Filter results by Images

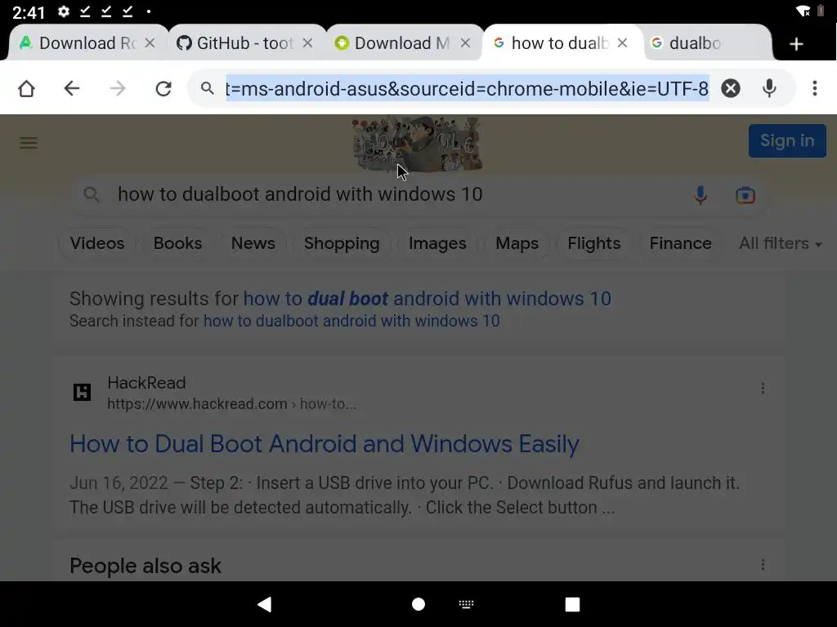[437, 243]
